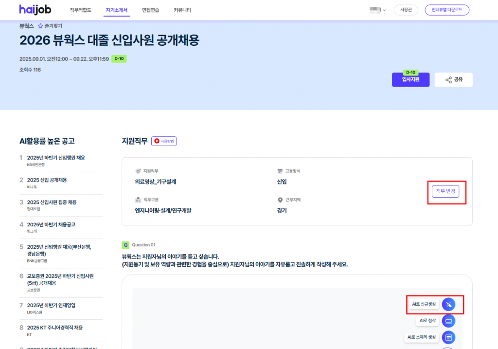Click 인터뷰앱 다운로드 button
The height and width of the screenshot is (349, 498).
447,10
